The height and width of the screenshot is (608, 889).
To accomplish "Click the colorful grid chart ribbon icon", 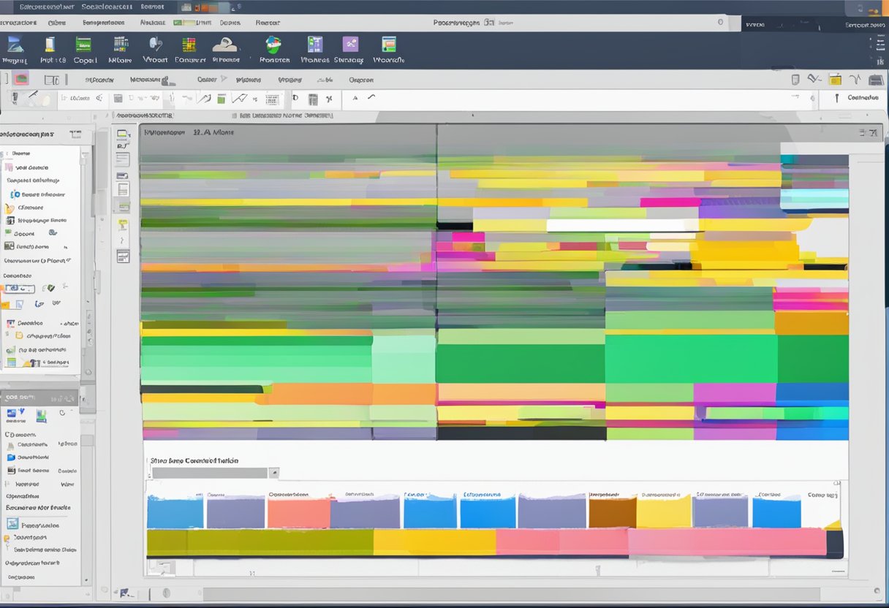I will 189,45.
